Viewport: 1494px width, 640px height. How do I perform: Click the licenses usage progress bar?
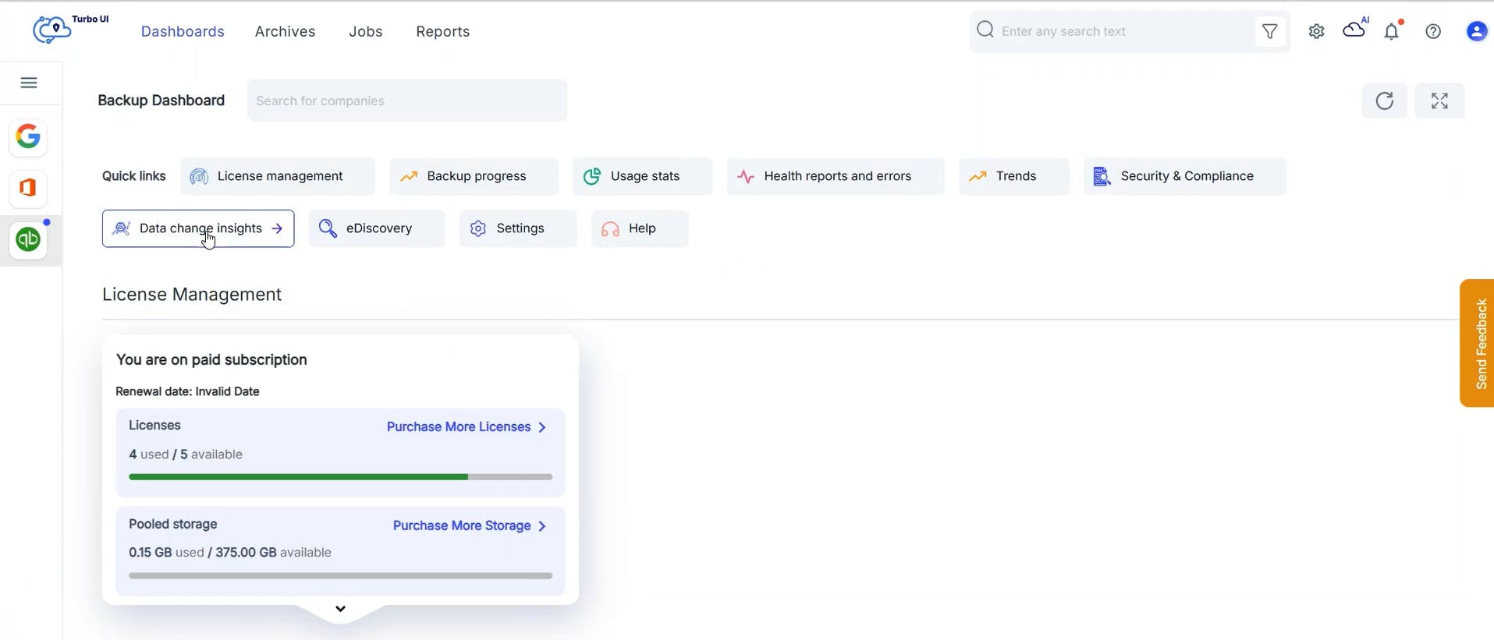pyautogui.click(x=340, y=477)
